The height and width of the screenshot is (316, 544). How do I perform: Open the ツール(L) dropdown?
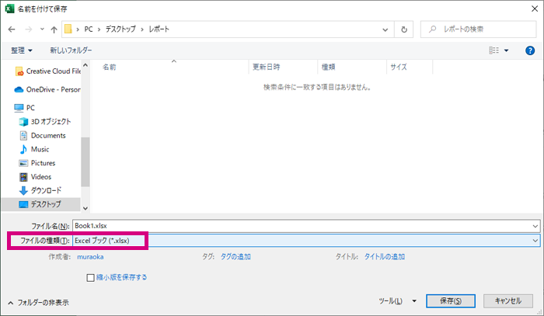[397, 301]
